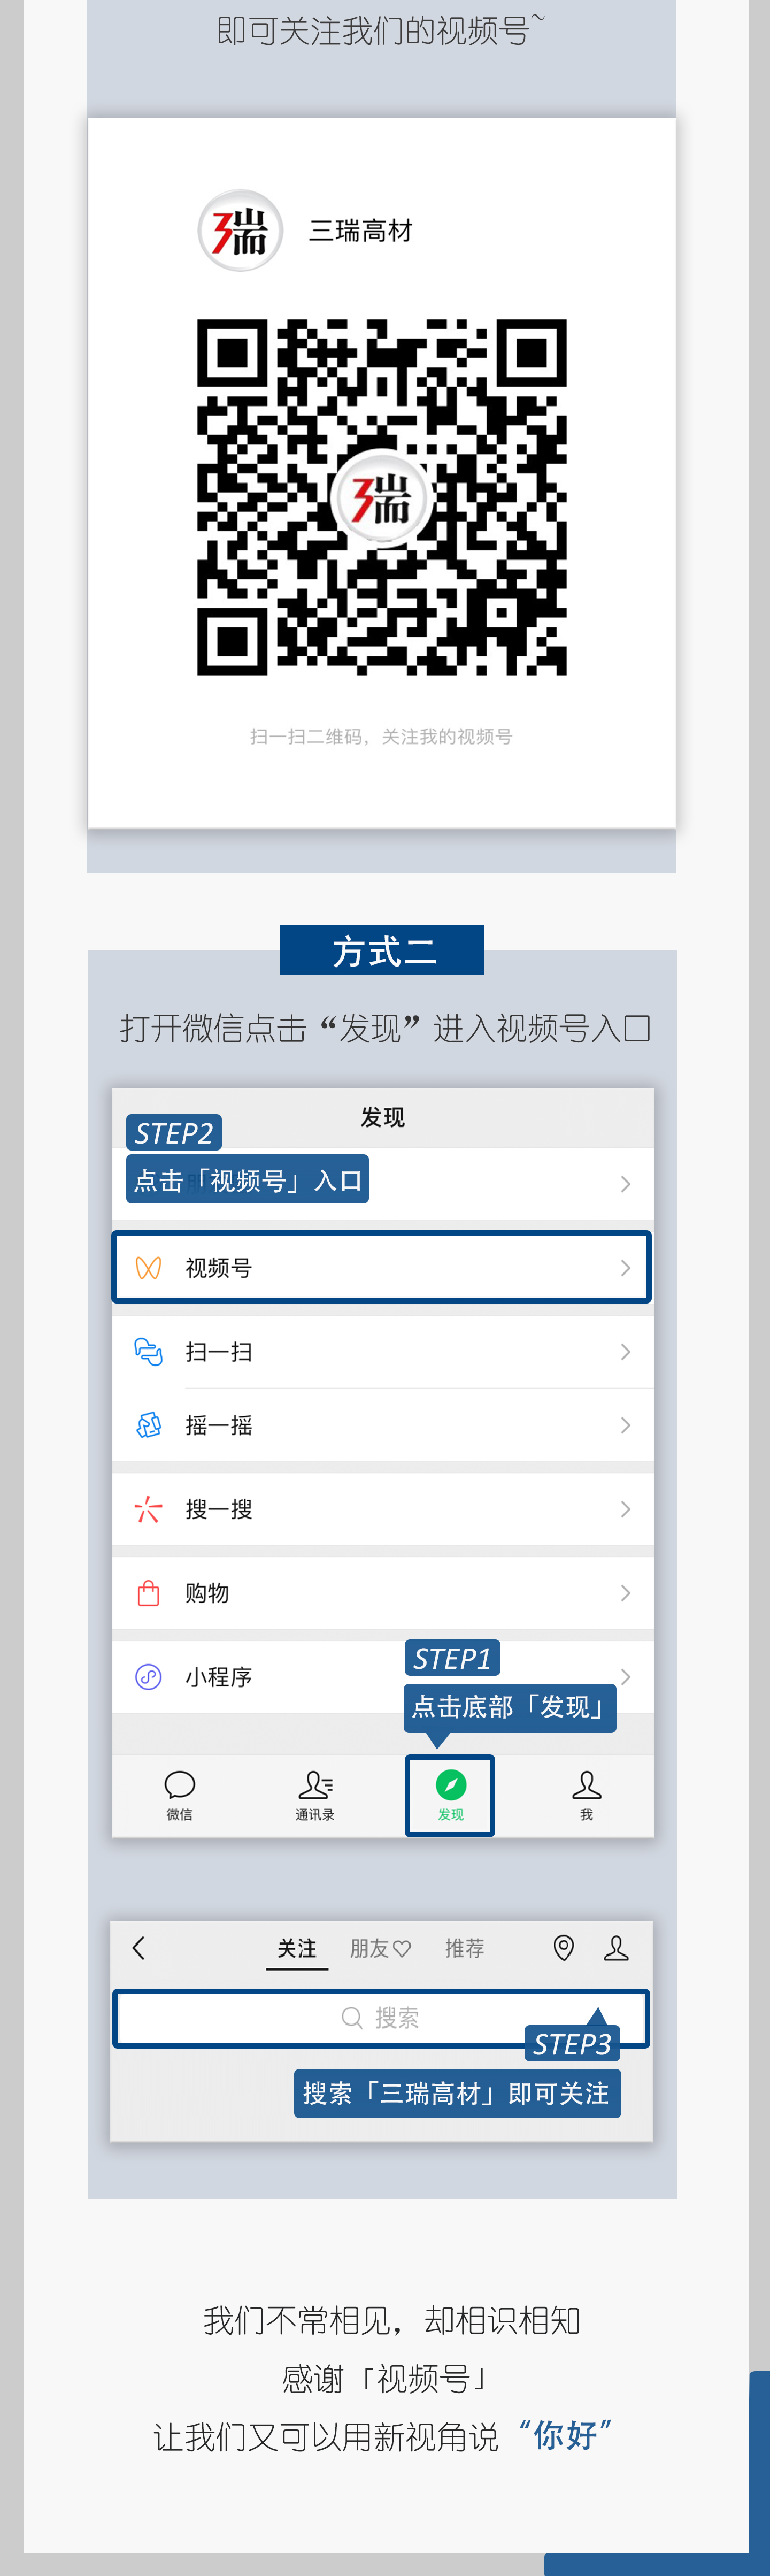This screenshot has width=770, height=2576.
Task: Expand the 扫一扫 row chevron
Action: click(x=625, y=1352)
